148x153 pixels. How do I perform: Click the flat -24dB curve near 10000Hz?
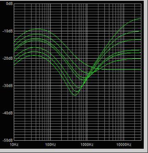124,70
